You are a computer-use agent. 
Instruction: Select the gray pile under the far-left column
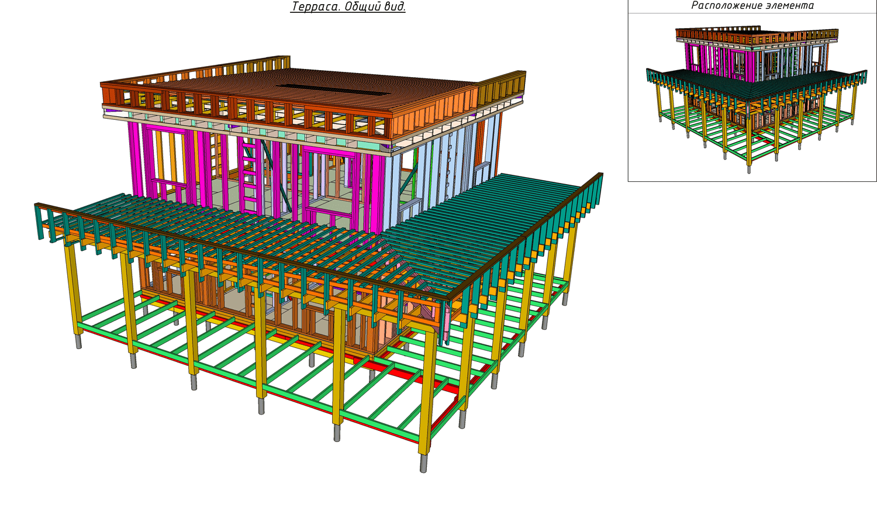pos(78,341)
